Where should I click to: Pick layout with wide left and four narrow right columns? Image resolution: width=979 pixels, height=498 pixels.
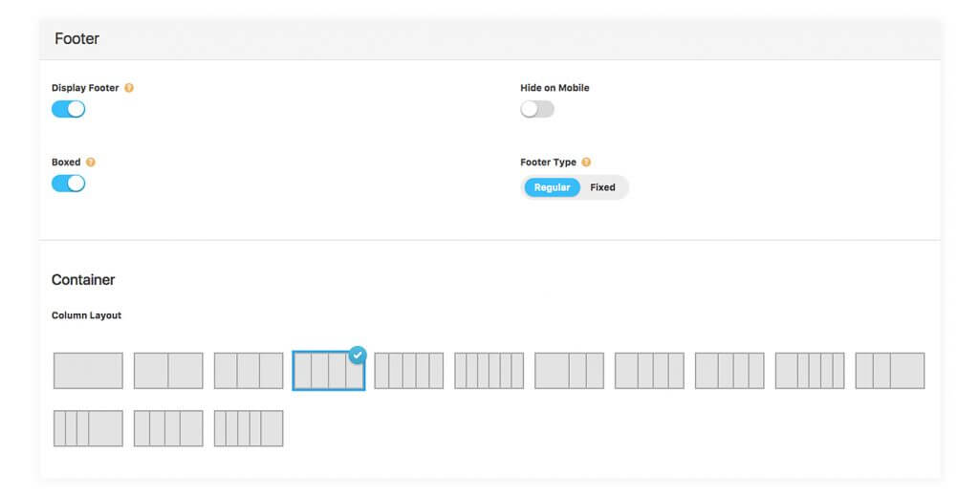[x=811, y=371]
